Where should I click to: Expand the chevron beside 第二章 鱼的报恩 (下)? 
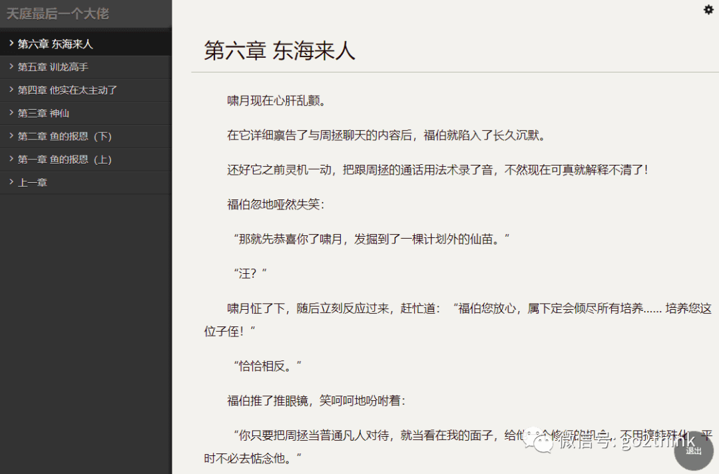pyautogui.click(x=11, y=136)
